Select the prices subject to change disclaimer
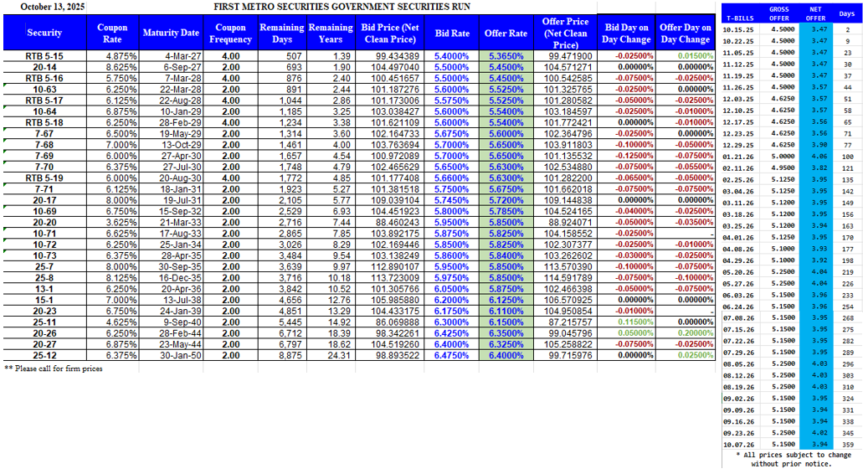The width and height of the screenshot is (863, 474). coord(793,459)
